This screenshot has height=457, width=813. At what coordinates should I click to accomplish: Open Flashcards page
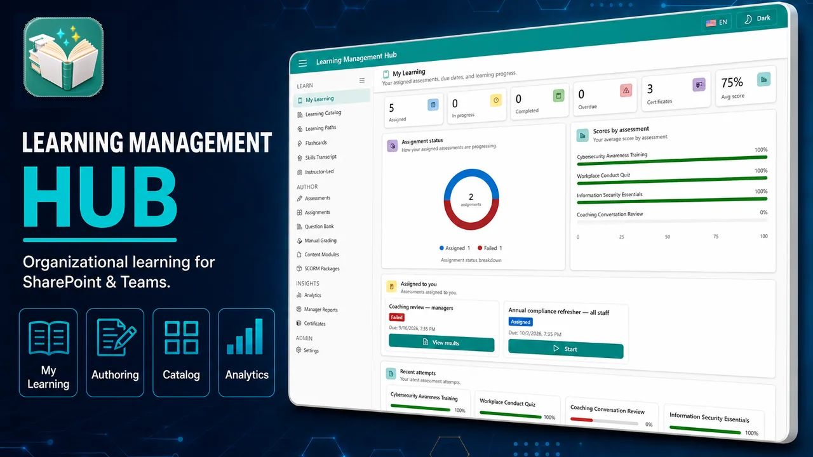pos(312,143)
